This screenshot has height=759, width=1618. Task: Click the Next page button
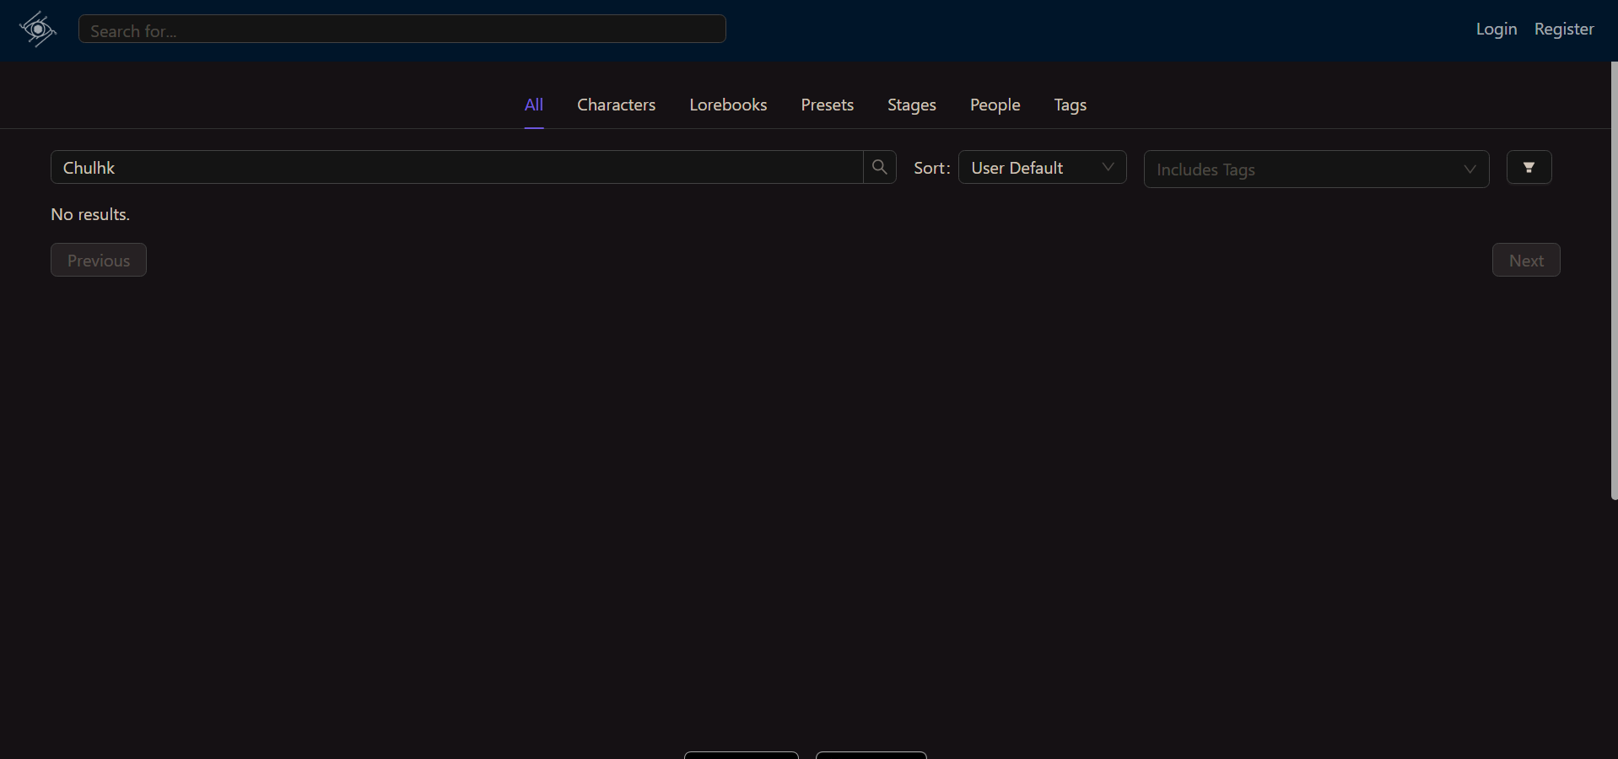[x=1526, y=260]
